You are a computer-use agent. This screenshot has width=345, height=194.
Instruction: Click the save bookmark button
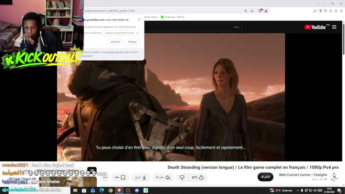[120, 177]
